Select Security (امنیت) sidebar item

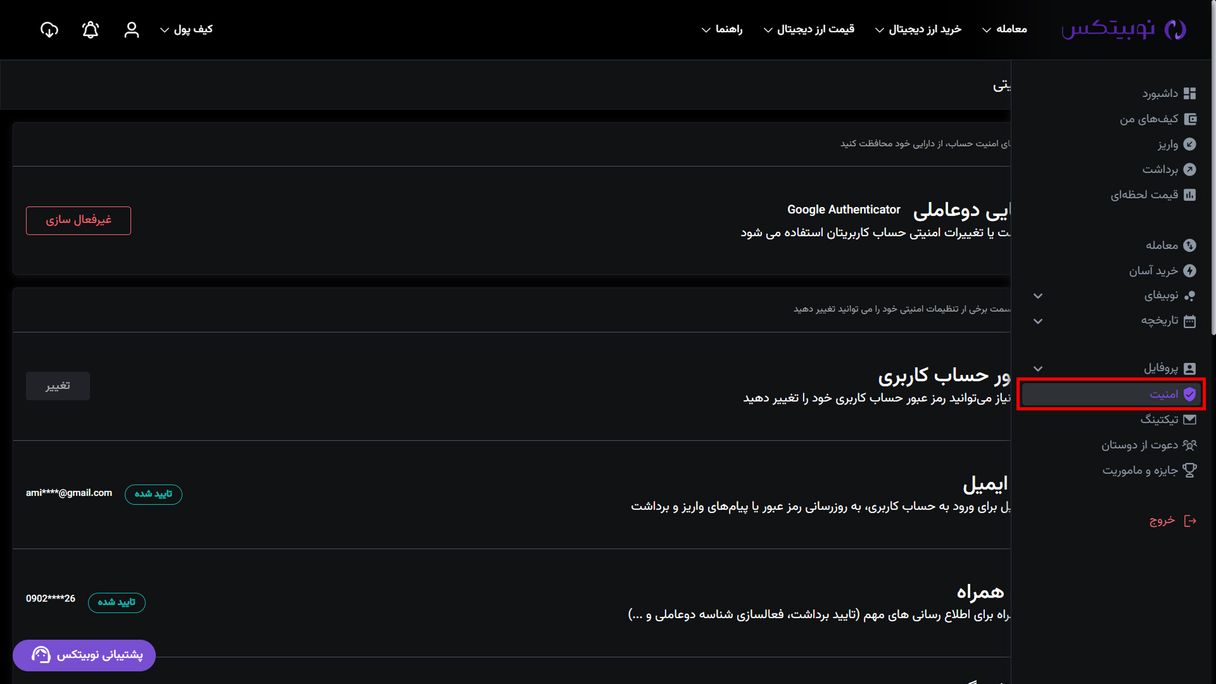[x=1110, y=395]
